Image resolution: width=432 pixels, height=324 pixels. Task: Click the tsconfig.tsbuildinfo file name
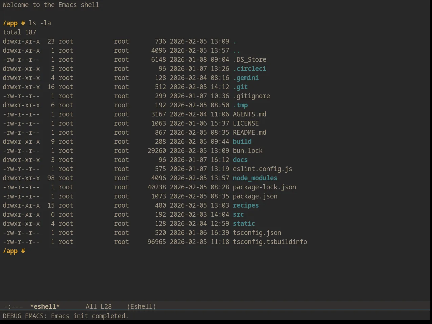[x=270, y=242]
